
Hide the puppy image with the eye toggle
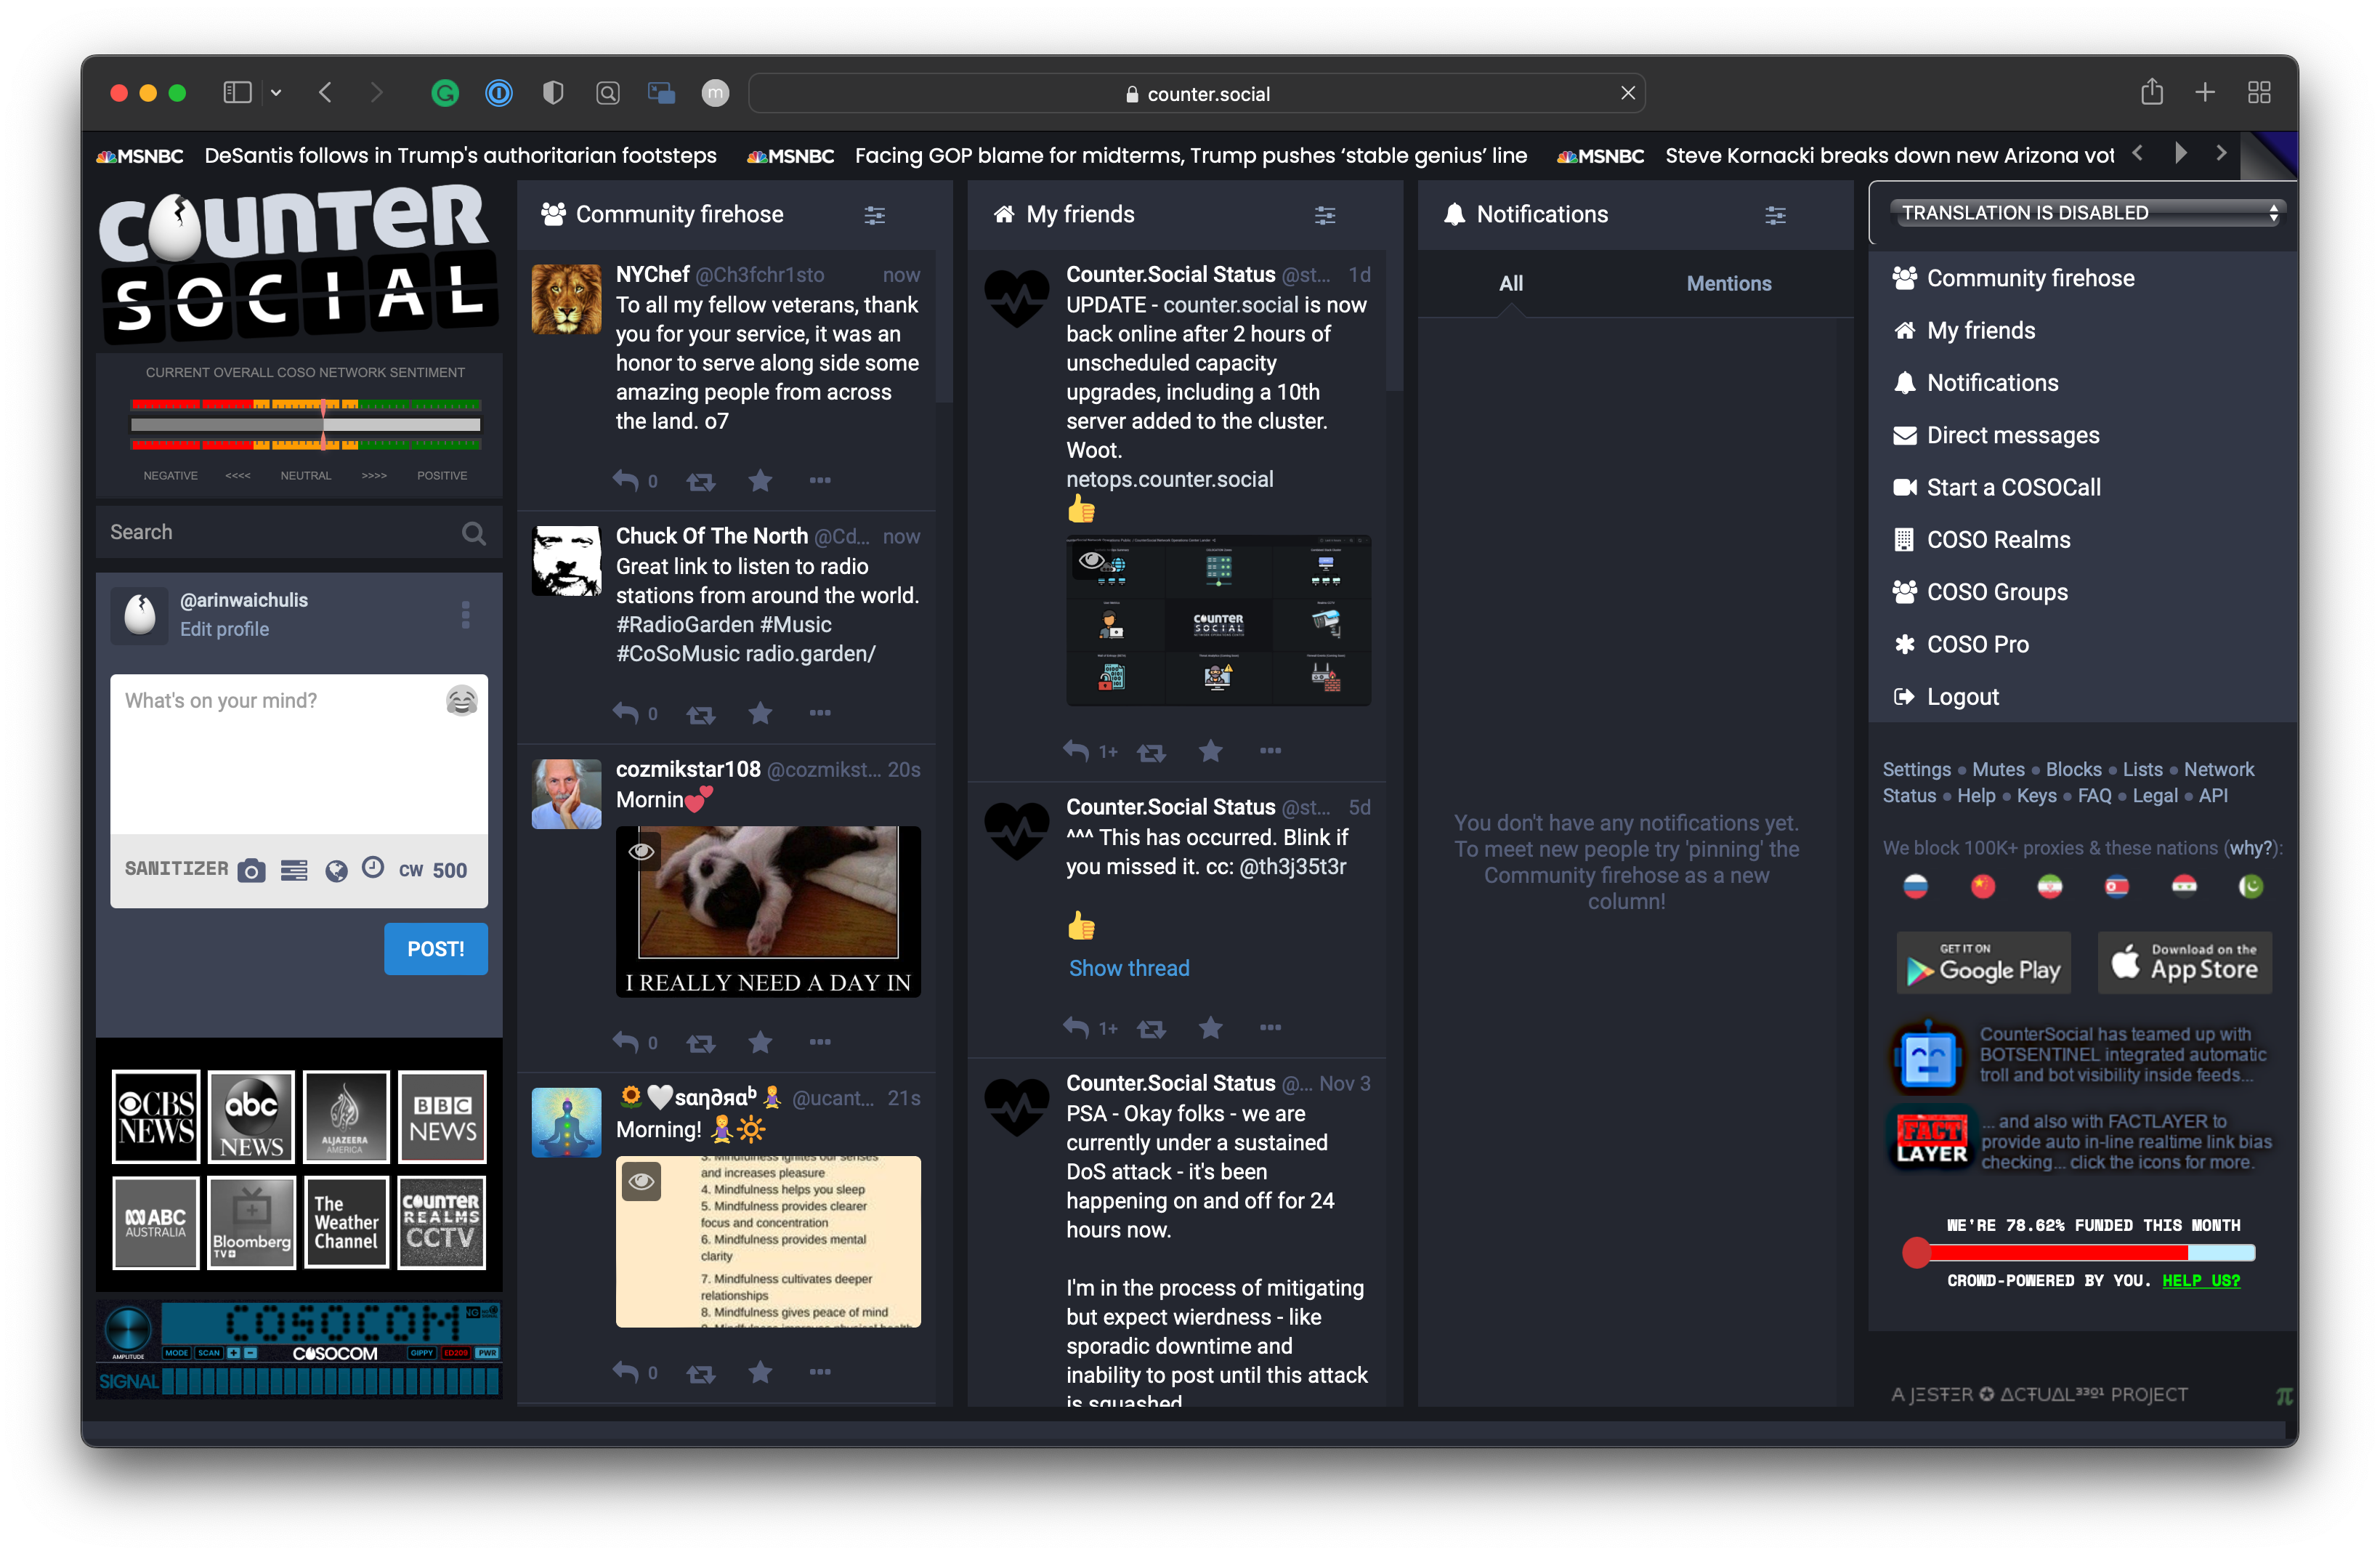click(641, 851)
